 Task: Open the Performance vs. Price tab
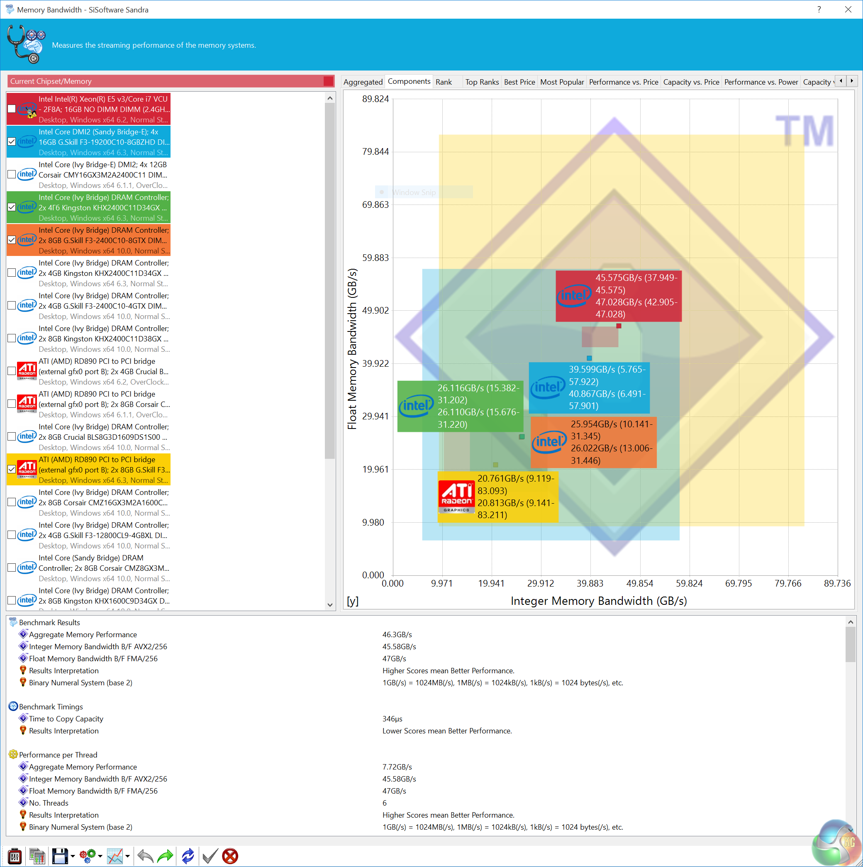[x=623, y=82]
